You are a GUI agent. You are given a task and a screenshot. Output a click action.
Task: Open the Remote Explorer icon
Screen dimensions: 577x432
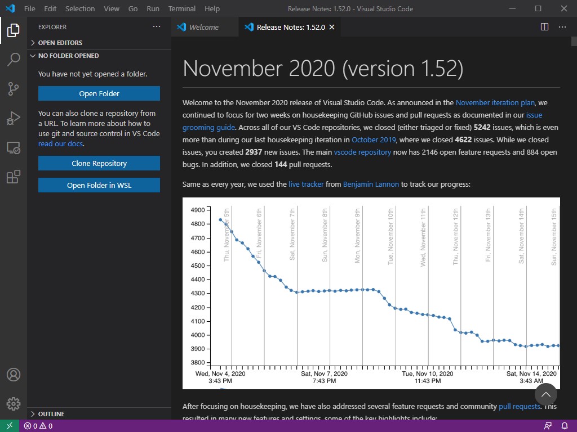point(14,147)
